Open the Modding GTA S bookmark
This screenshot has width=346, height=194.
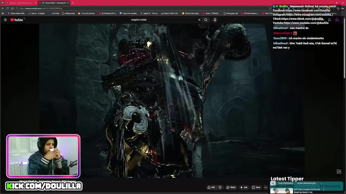click(x=108, y=13)
